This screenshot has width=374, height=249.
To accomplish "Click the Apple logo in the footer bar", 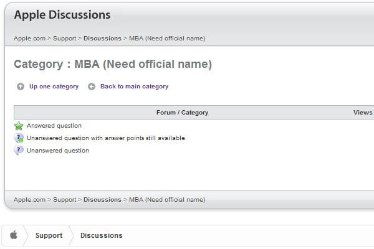I will (x=13, y=235).
